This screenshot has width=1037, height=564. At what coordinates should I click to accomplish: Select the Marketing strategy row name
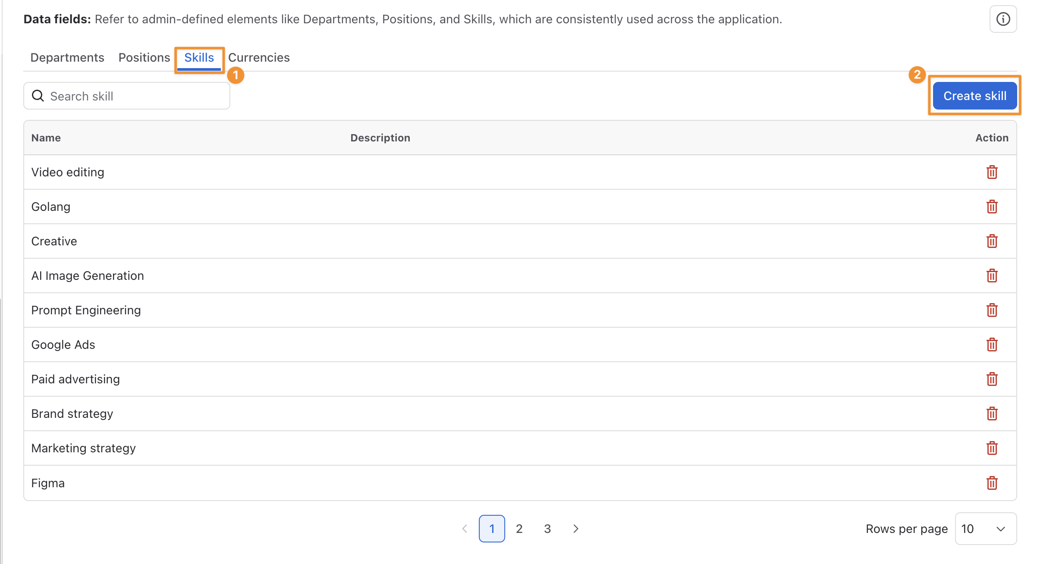[x=84, y=448]
